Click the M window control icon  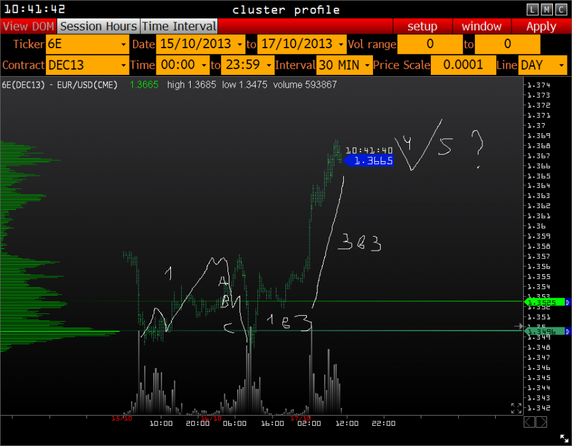coord(547,10)
